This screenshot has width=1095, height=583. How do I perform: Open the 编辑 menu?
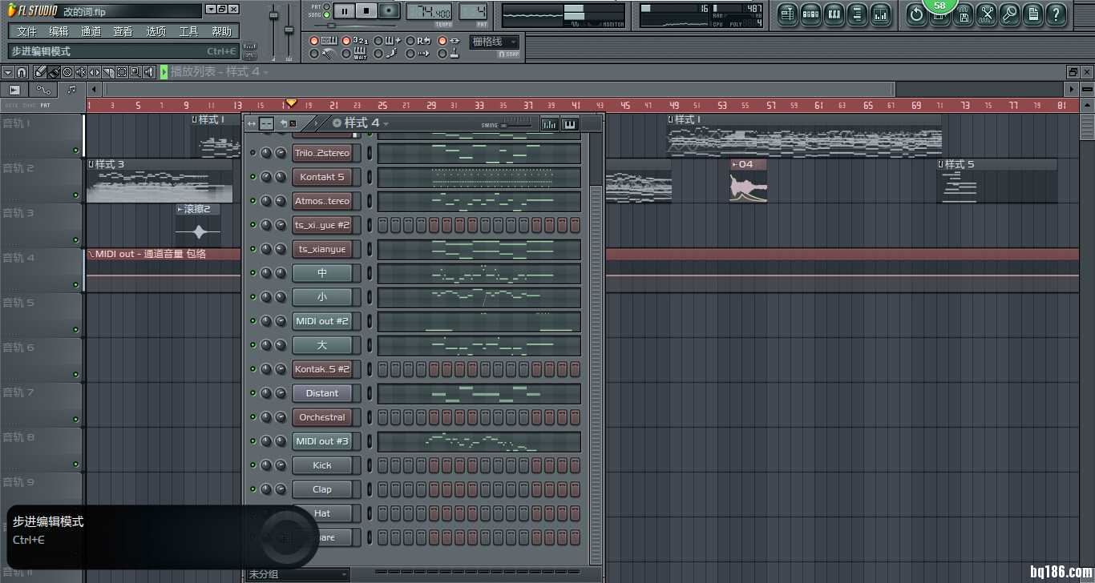(59, 32)
